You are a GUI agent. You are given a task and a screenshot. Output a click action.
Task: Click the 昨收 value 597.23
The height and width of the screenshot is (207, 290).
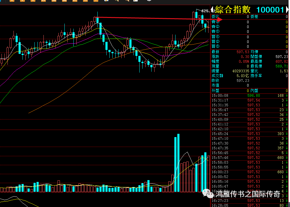243,81
